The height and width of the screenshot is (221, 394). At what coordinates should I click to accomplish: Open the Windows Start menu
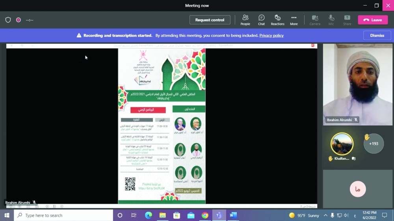7,215
